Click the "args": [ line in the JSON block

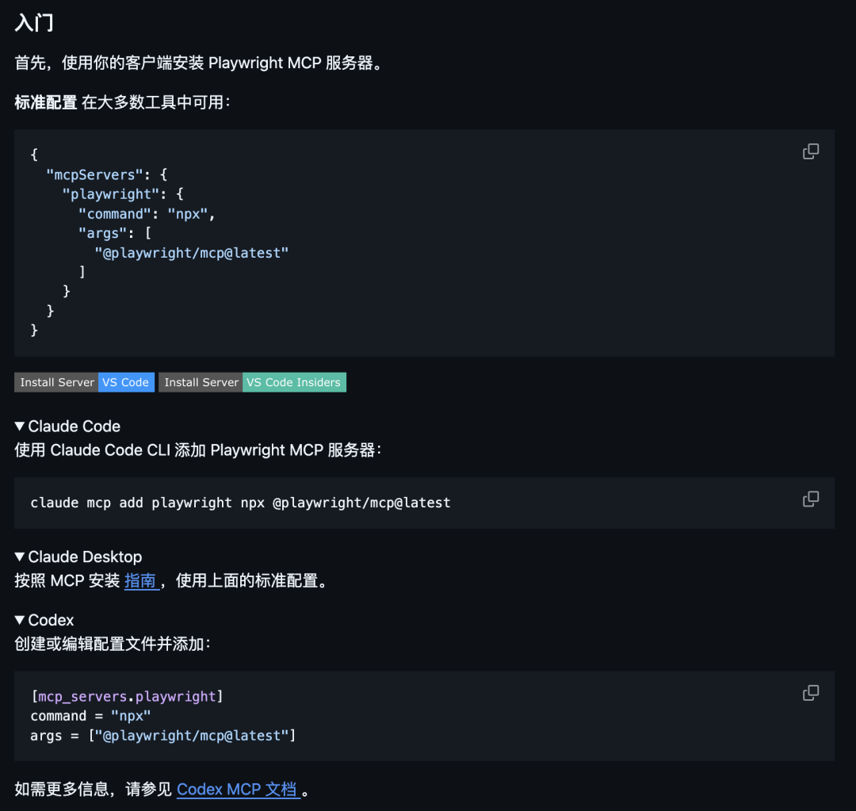click(x=115, y=233)
